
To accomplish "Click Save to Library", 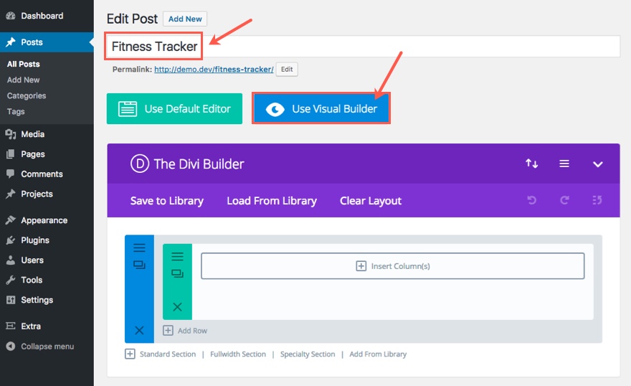I will pyautogui.click(x=166, y=201).
